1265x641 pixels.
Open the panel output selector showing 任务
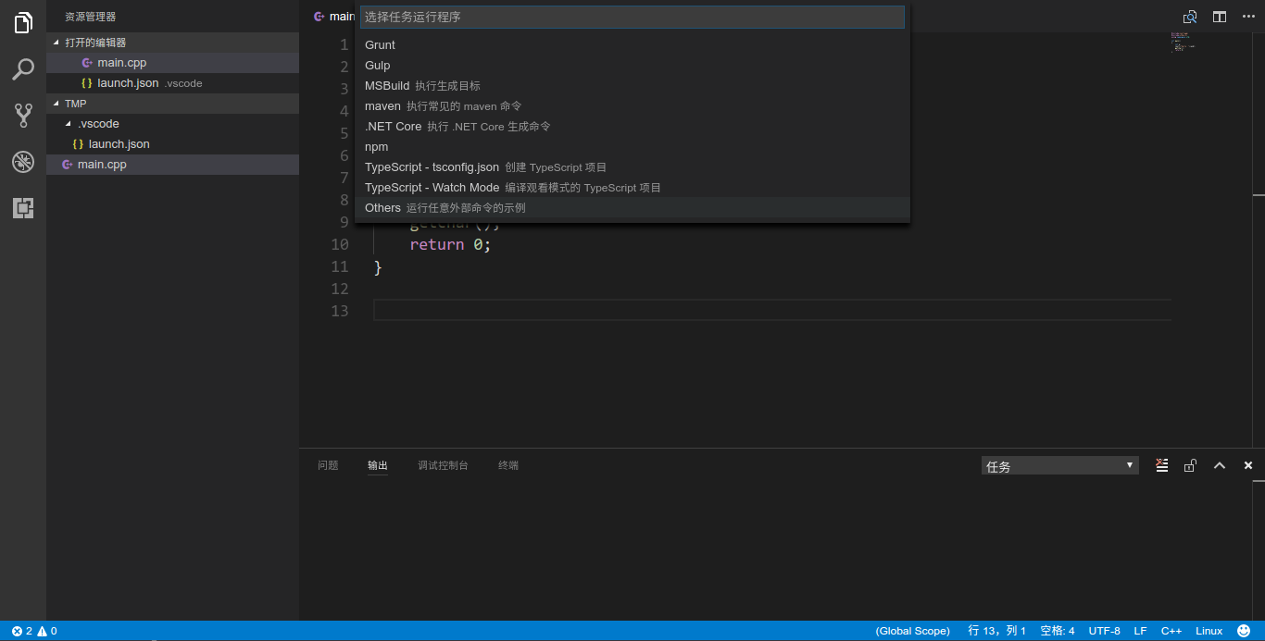(x=1059, y=465)
